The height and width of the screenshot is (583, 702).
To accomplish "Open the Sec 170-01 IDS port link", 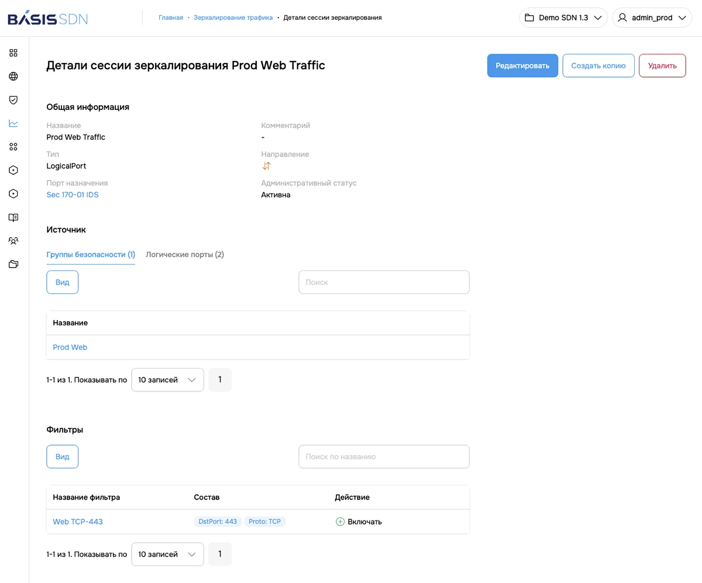I will click(73, 195).
